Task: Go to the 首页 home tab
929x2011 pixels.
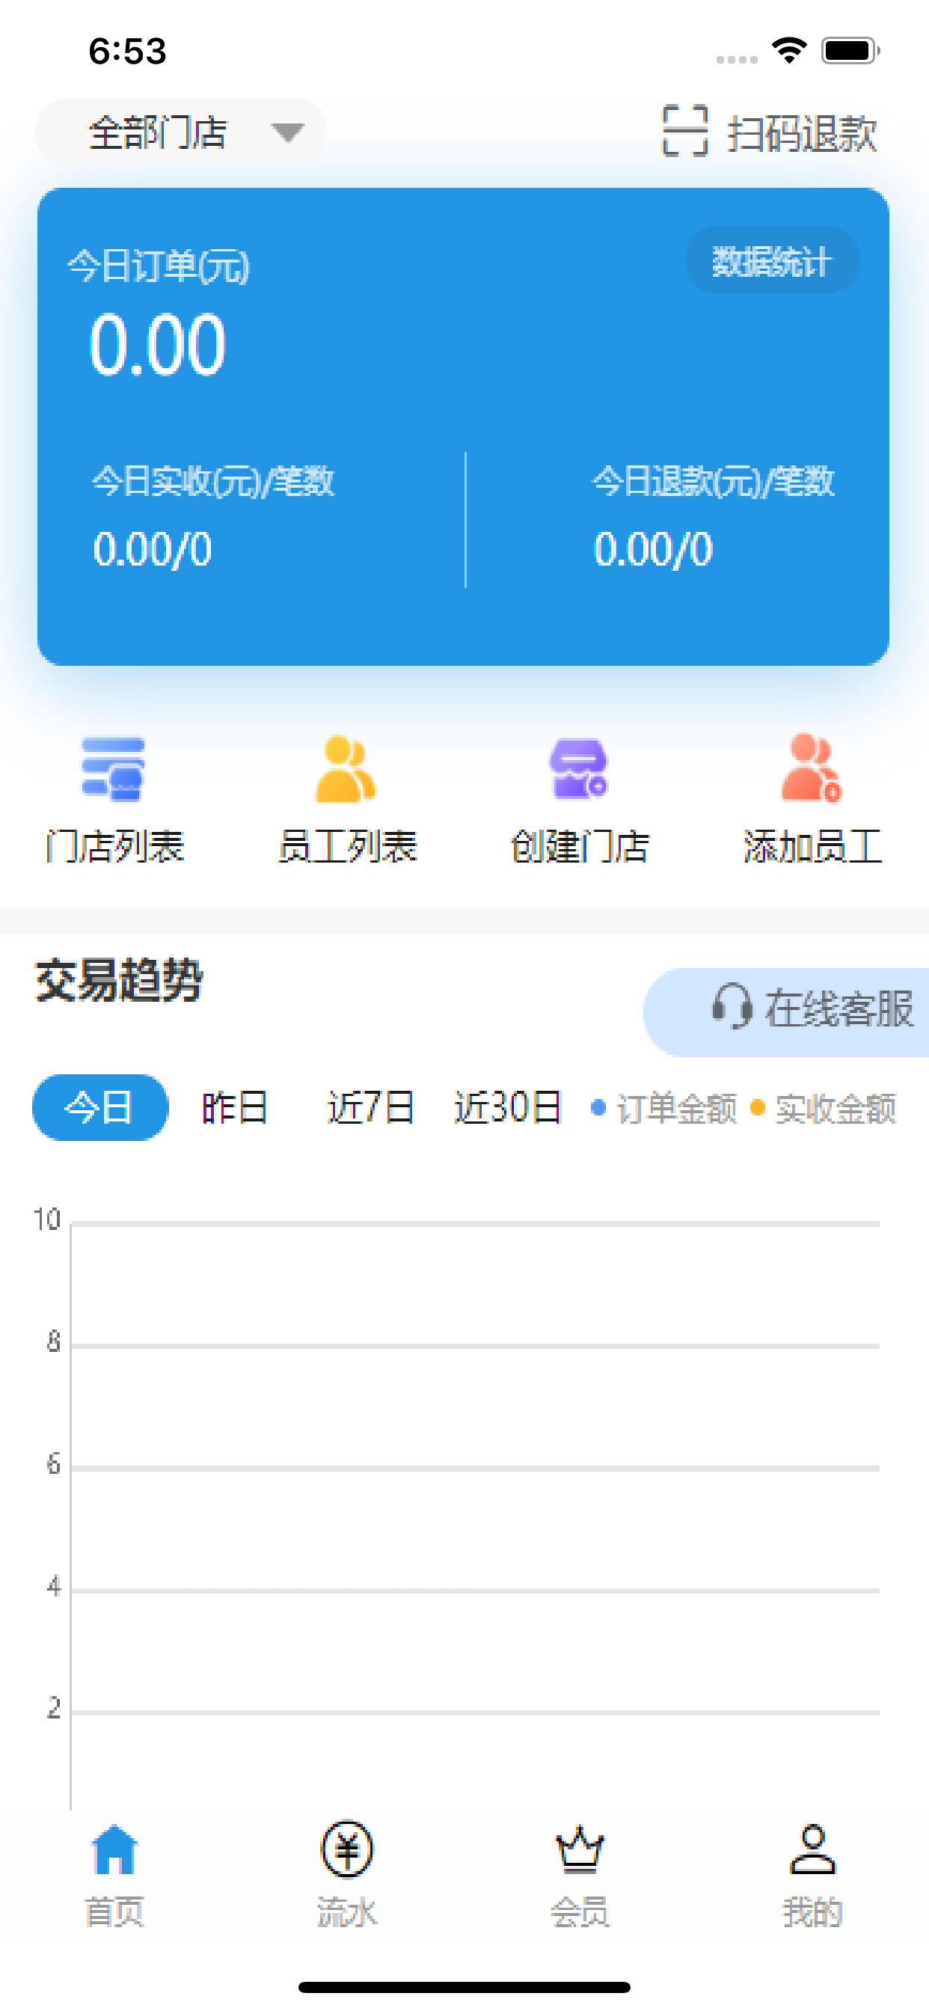Action: (114, 1876)
